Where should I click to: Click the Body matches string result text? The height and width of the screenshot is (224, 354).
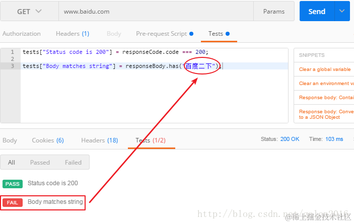pyautogui.click(x=55, y=202)
